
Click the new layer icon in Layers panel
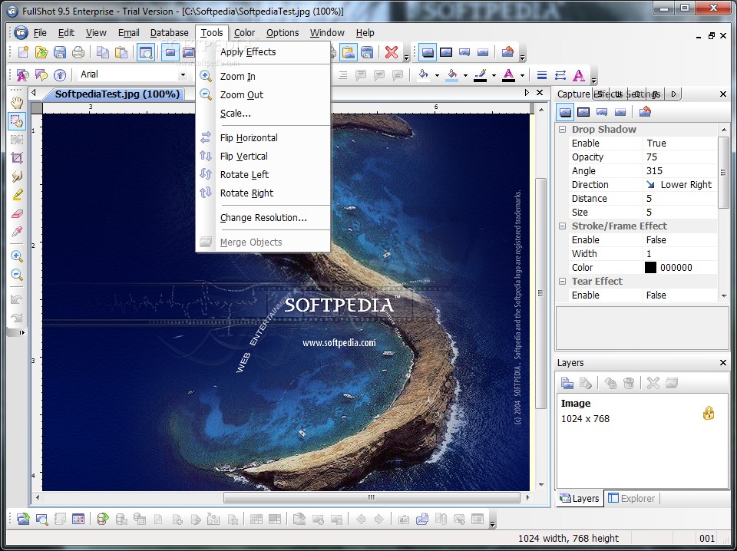tap(567, 383)
